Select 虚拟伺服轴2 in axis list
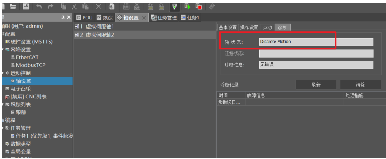Image resolution: width=386 pixels, height=159 pixels. click(x=145, y=35)
